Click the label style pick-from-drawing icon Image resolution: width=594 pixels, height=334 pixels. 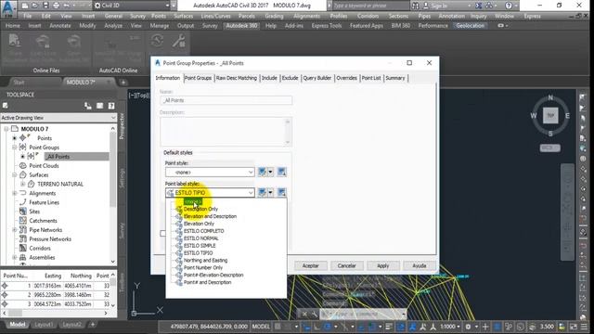pyautogui.click(x=281, y=193)
